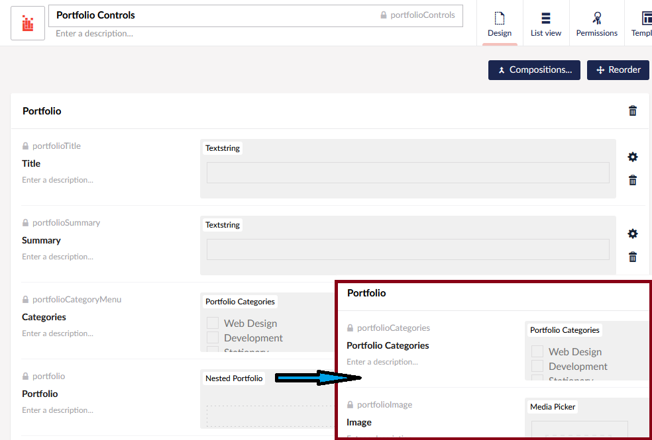Delete the Title property
Viewport: 652px width, 440px height.
click(x=632, y=180)
